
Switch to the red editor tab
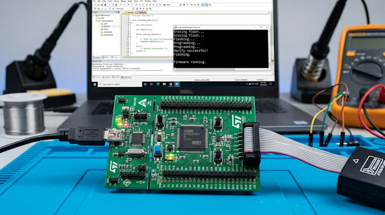tap(142, 12)
